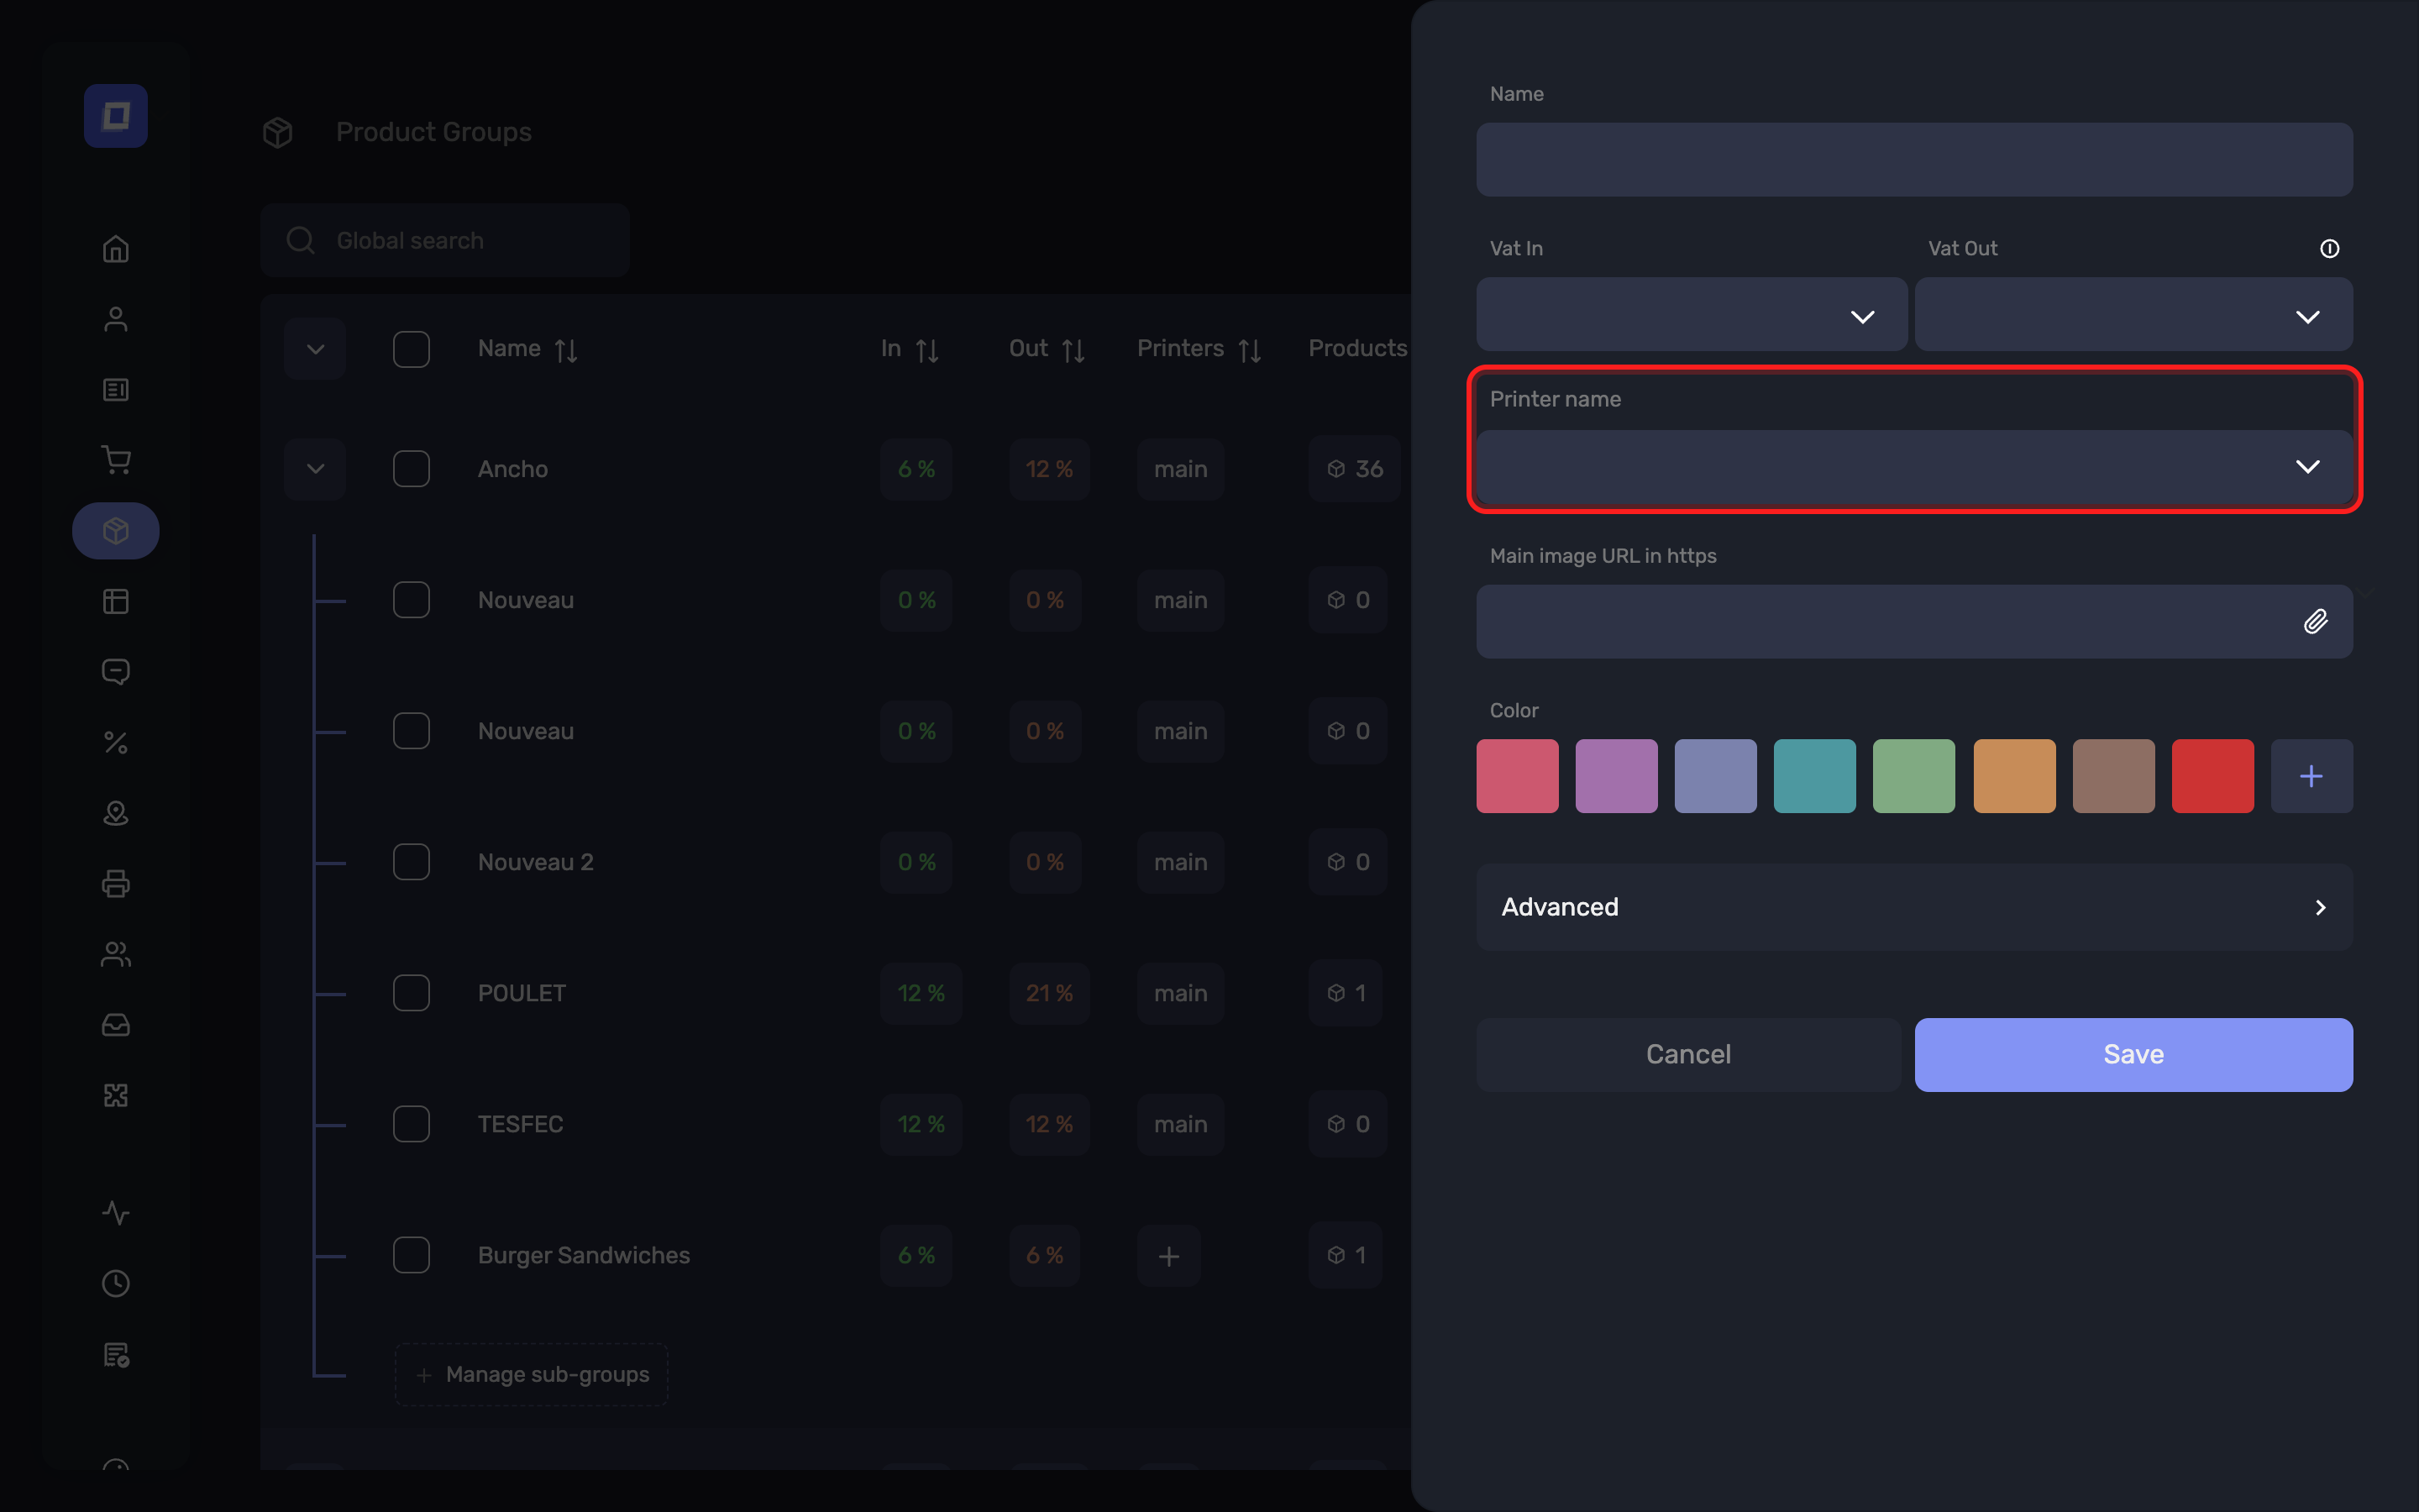Click Manage sub-groups button
The height and width of the screenshot is (1512, 2419).
coord(532,1375)
